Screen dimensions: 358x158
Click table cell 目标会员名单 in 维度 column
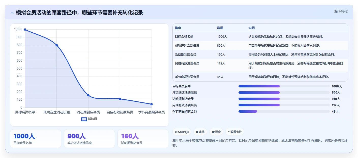184,37
